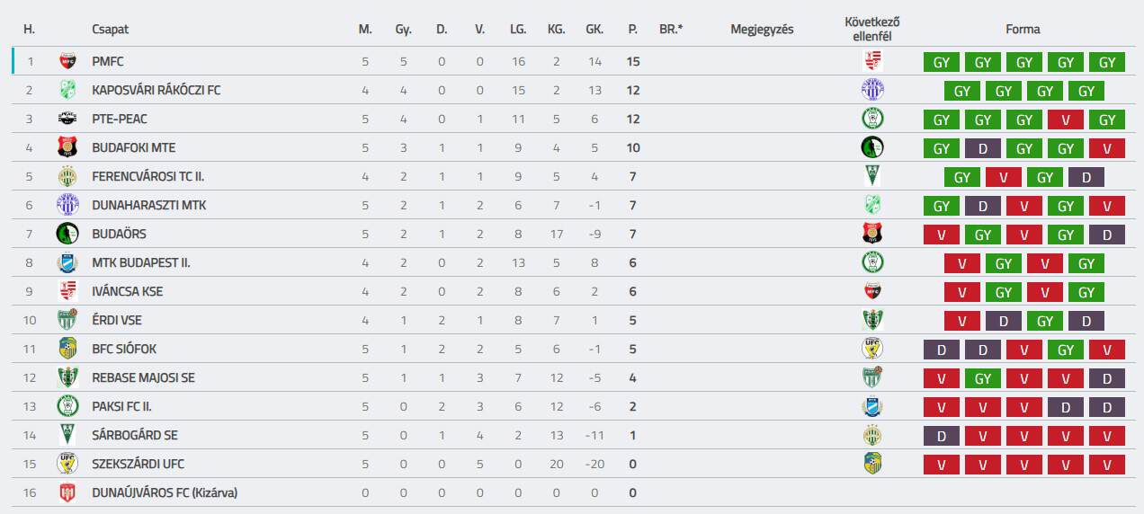Viewport: 1144px width, 514px height.
Task: Click the Kaposvári Rákóczi FC crest
Action: (67, 90)
